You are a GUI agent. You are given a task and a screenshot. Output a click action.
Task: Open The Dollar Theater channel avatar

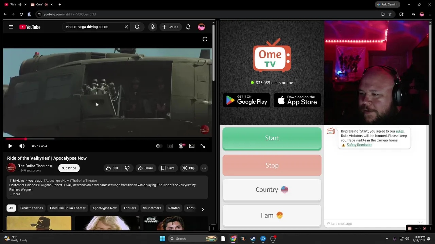pos(11,168)
